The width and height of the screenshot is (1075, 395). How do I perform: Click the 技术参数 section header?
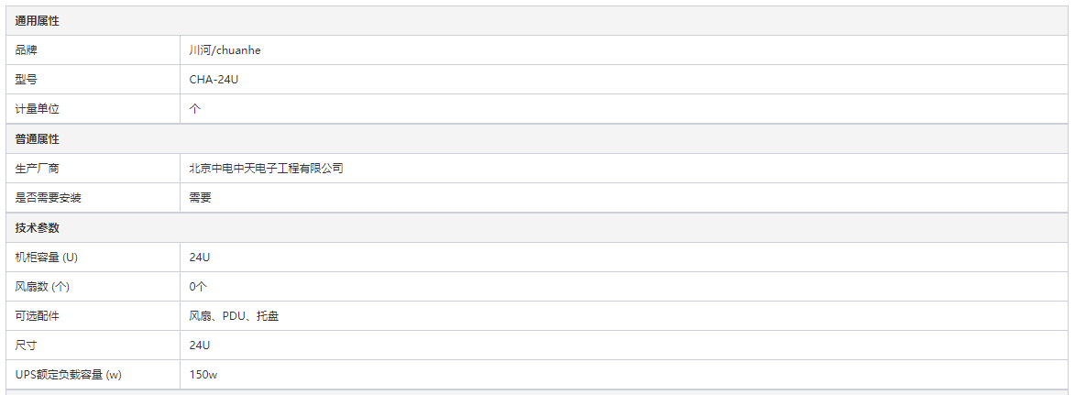point(38,227)
